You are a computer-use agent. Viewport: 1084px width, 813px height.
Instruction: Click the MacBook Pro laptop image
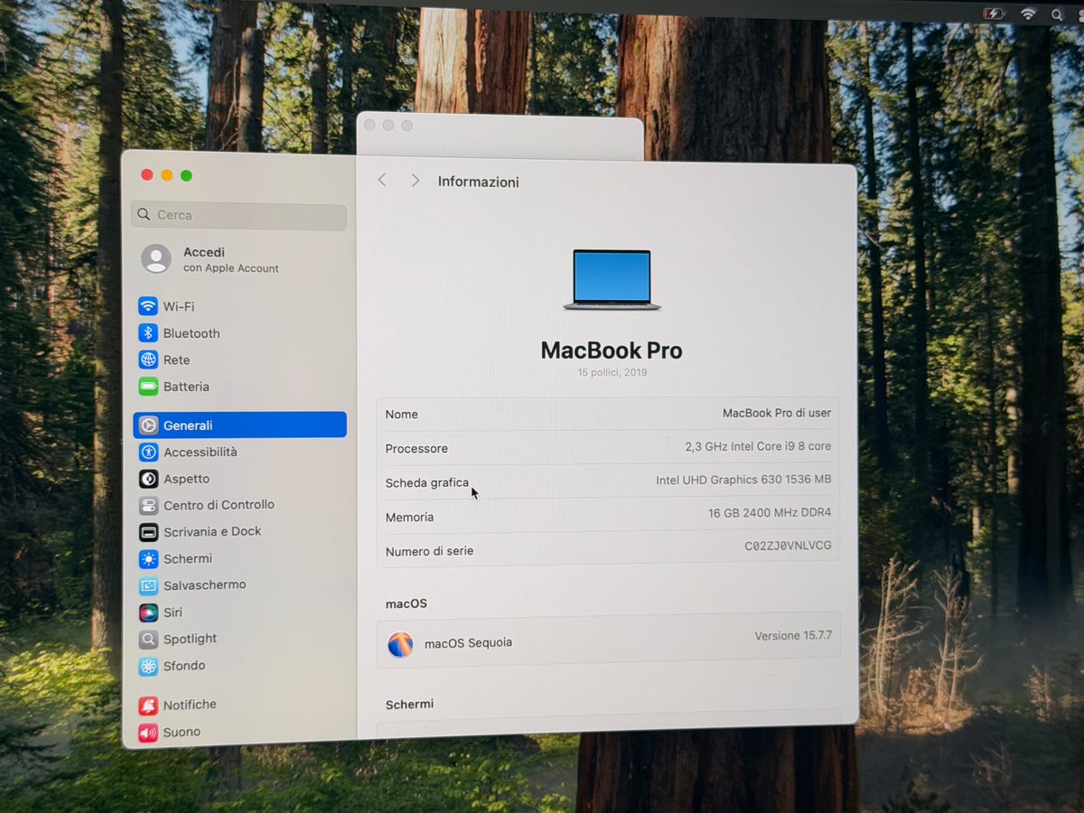(612, 280)
